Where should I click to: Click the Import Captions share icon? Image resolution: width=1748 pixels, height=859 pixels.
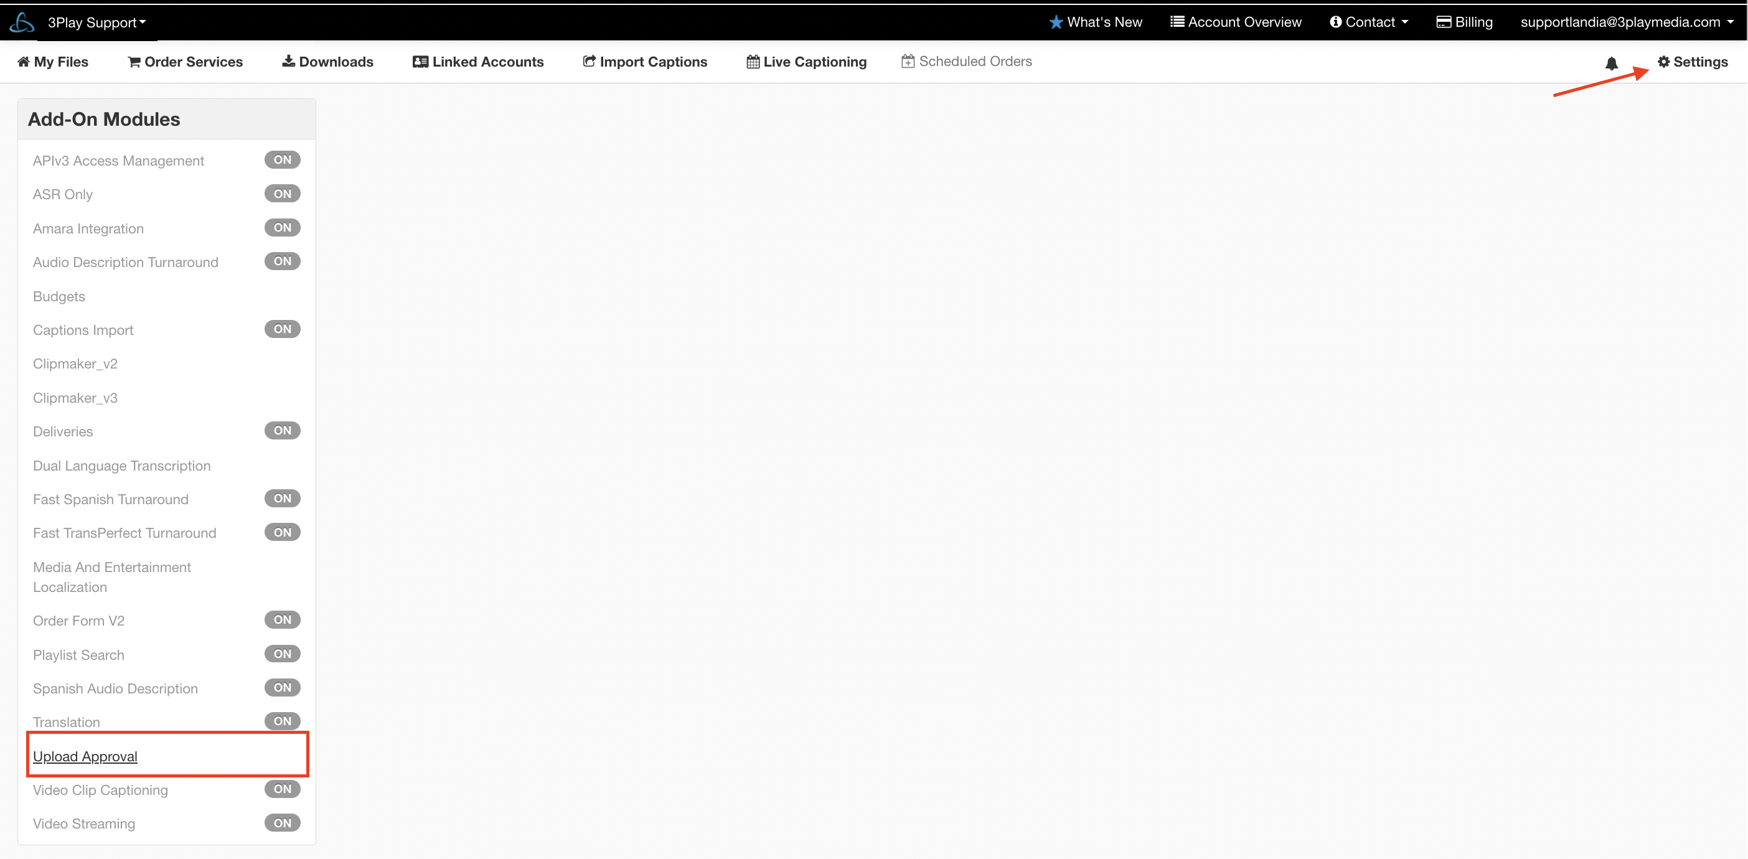click(x=589, y=61)
